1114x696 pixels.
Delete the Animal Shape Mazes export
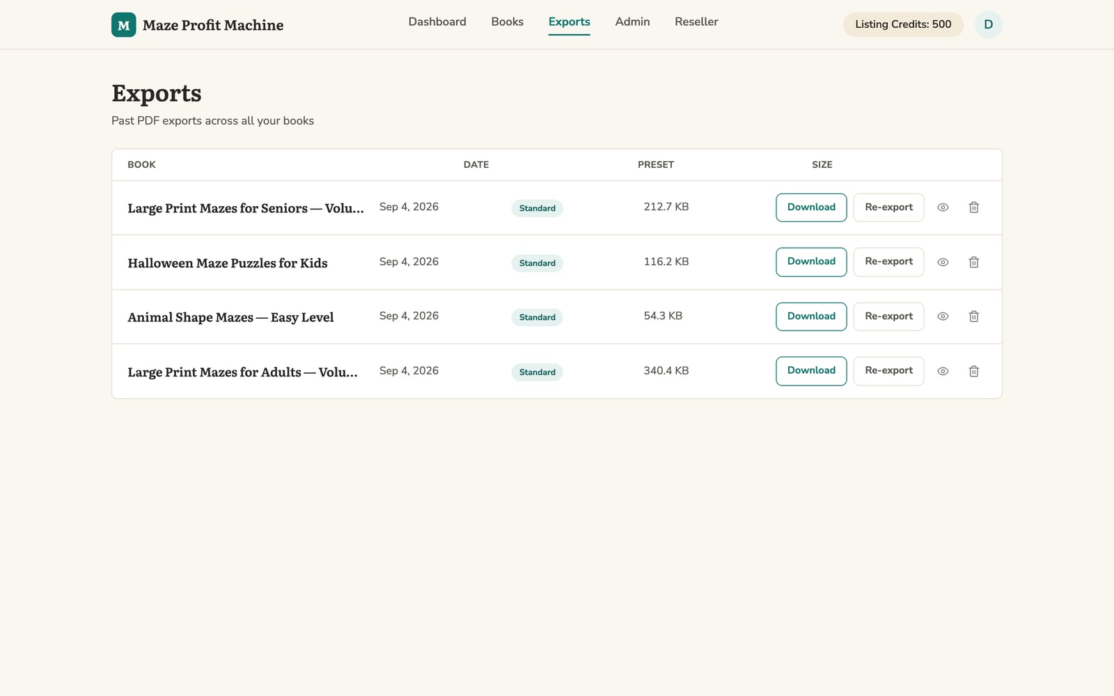click(x=974, y=317)
